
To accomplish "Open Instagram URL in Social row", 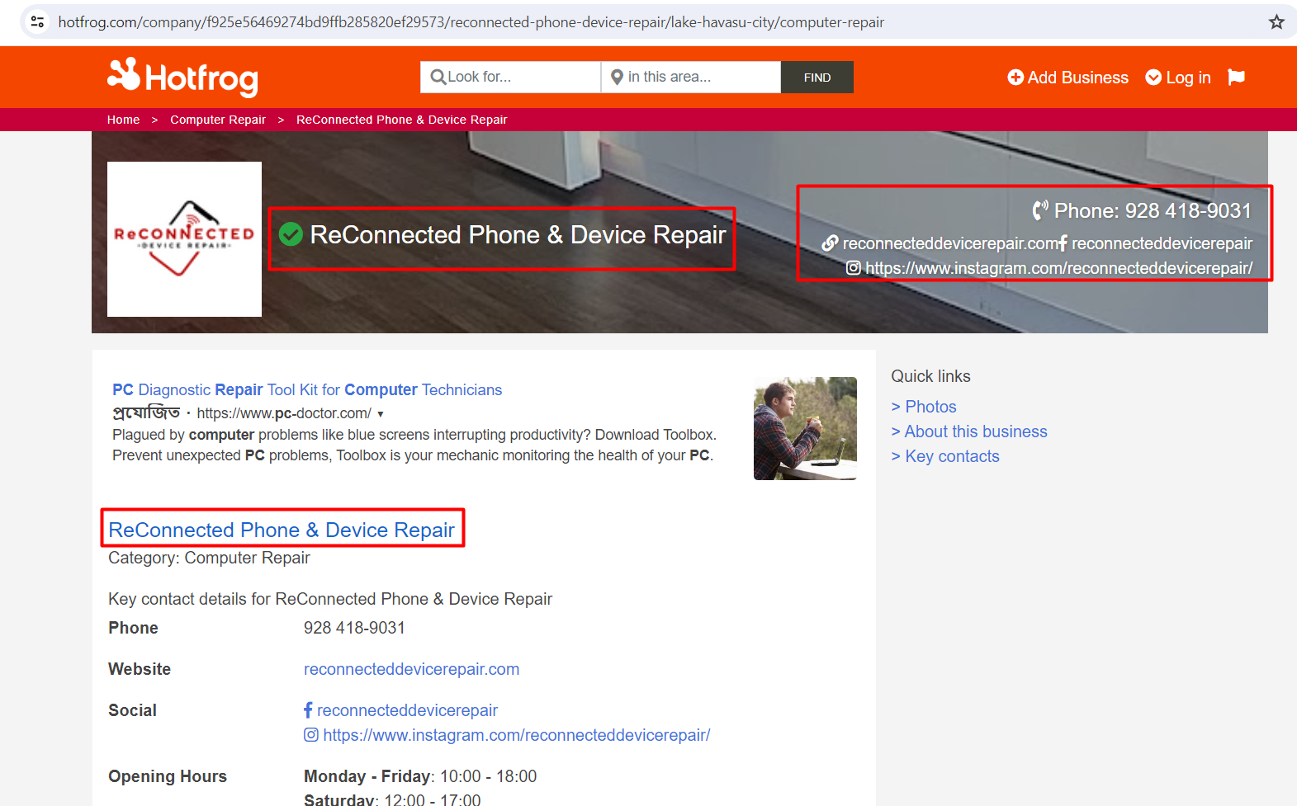I will [516, 735].
